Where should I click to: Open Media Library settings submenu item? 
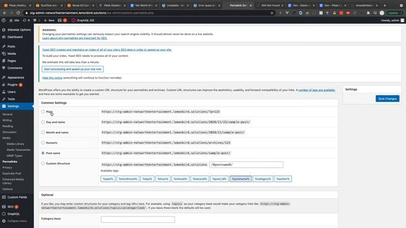[x=15, y=144]
